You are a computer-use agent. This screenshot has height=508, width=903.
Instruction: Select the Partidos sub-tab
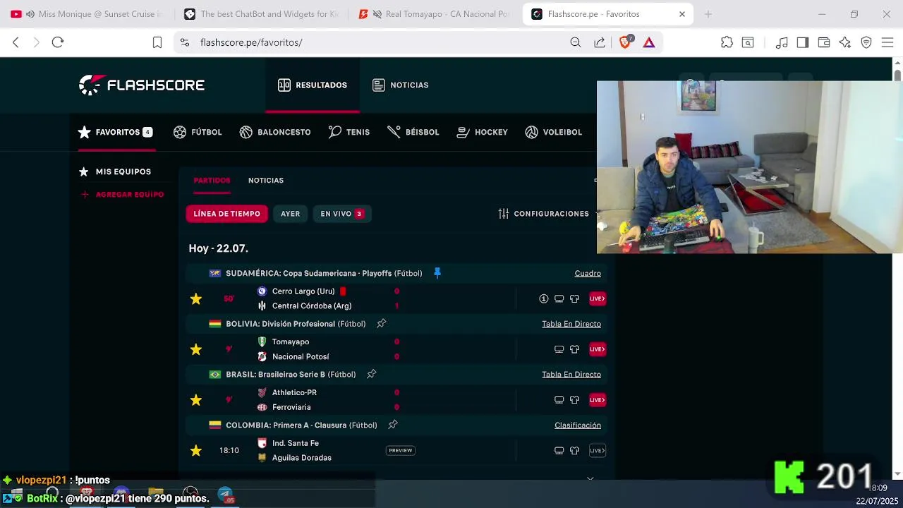pos(212,181)
